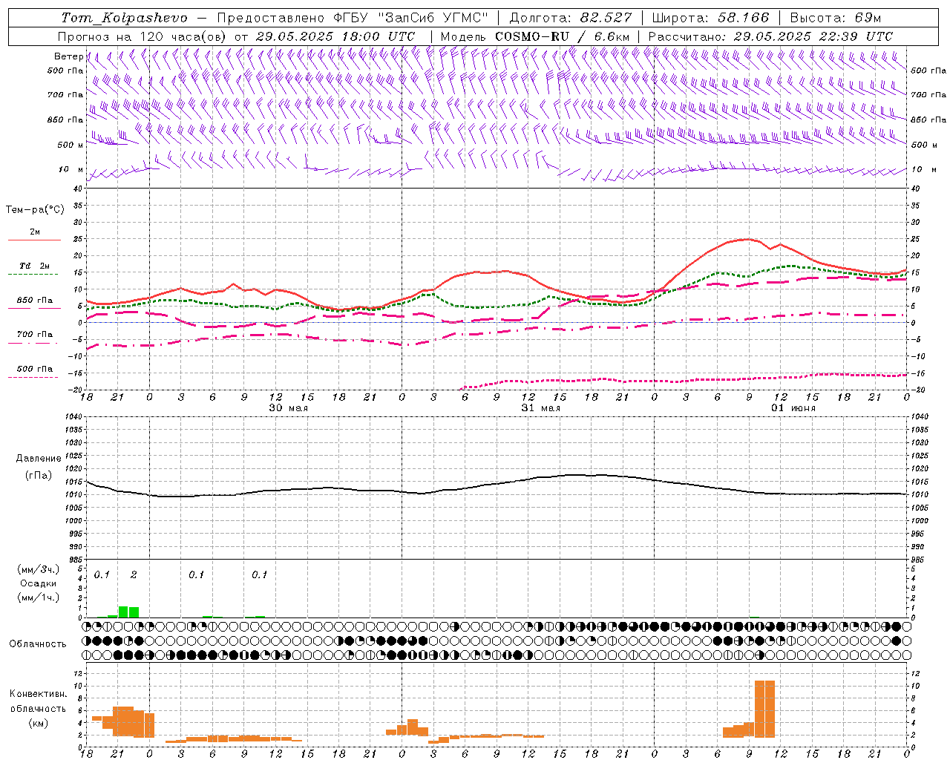Screen dimensions: 950x760
Task: Click the 30 мая date label
Action: [288, 408]
